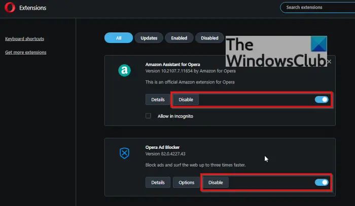Check Allow in Incognito for Amazon Assistant

[148, 116]
